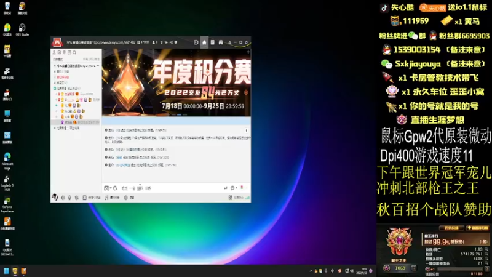
Task: Click the share icon in YY title bar
Action: coord(171,42)
